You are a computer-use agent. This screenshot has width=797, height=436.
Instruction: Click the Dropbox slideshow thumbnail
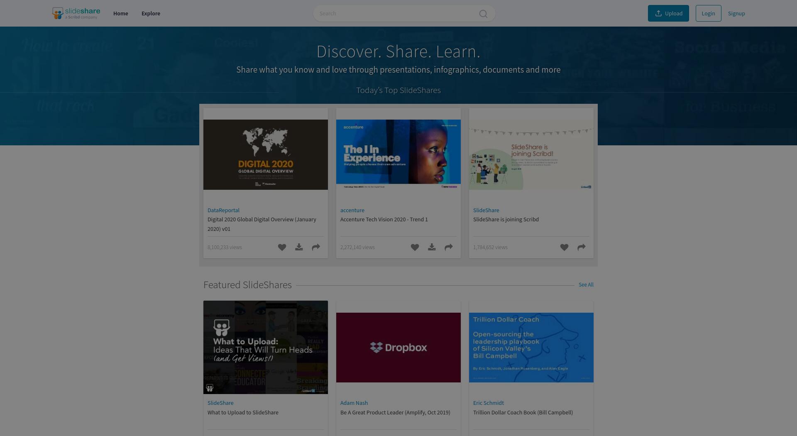pos(398,347)
